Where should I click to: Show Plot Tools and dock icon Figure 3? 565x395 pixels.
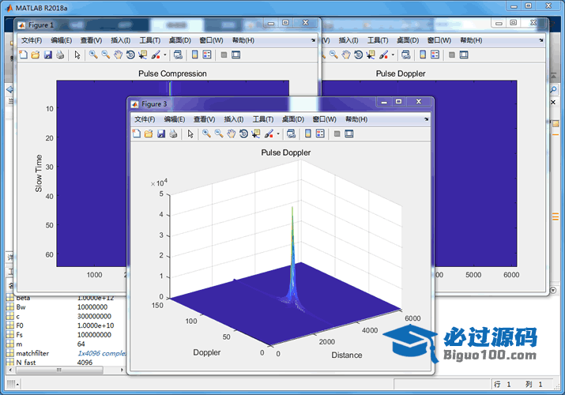click(x=348, y=134)
